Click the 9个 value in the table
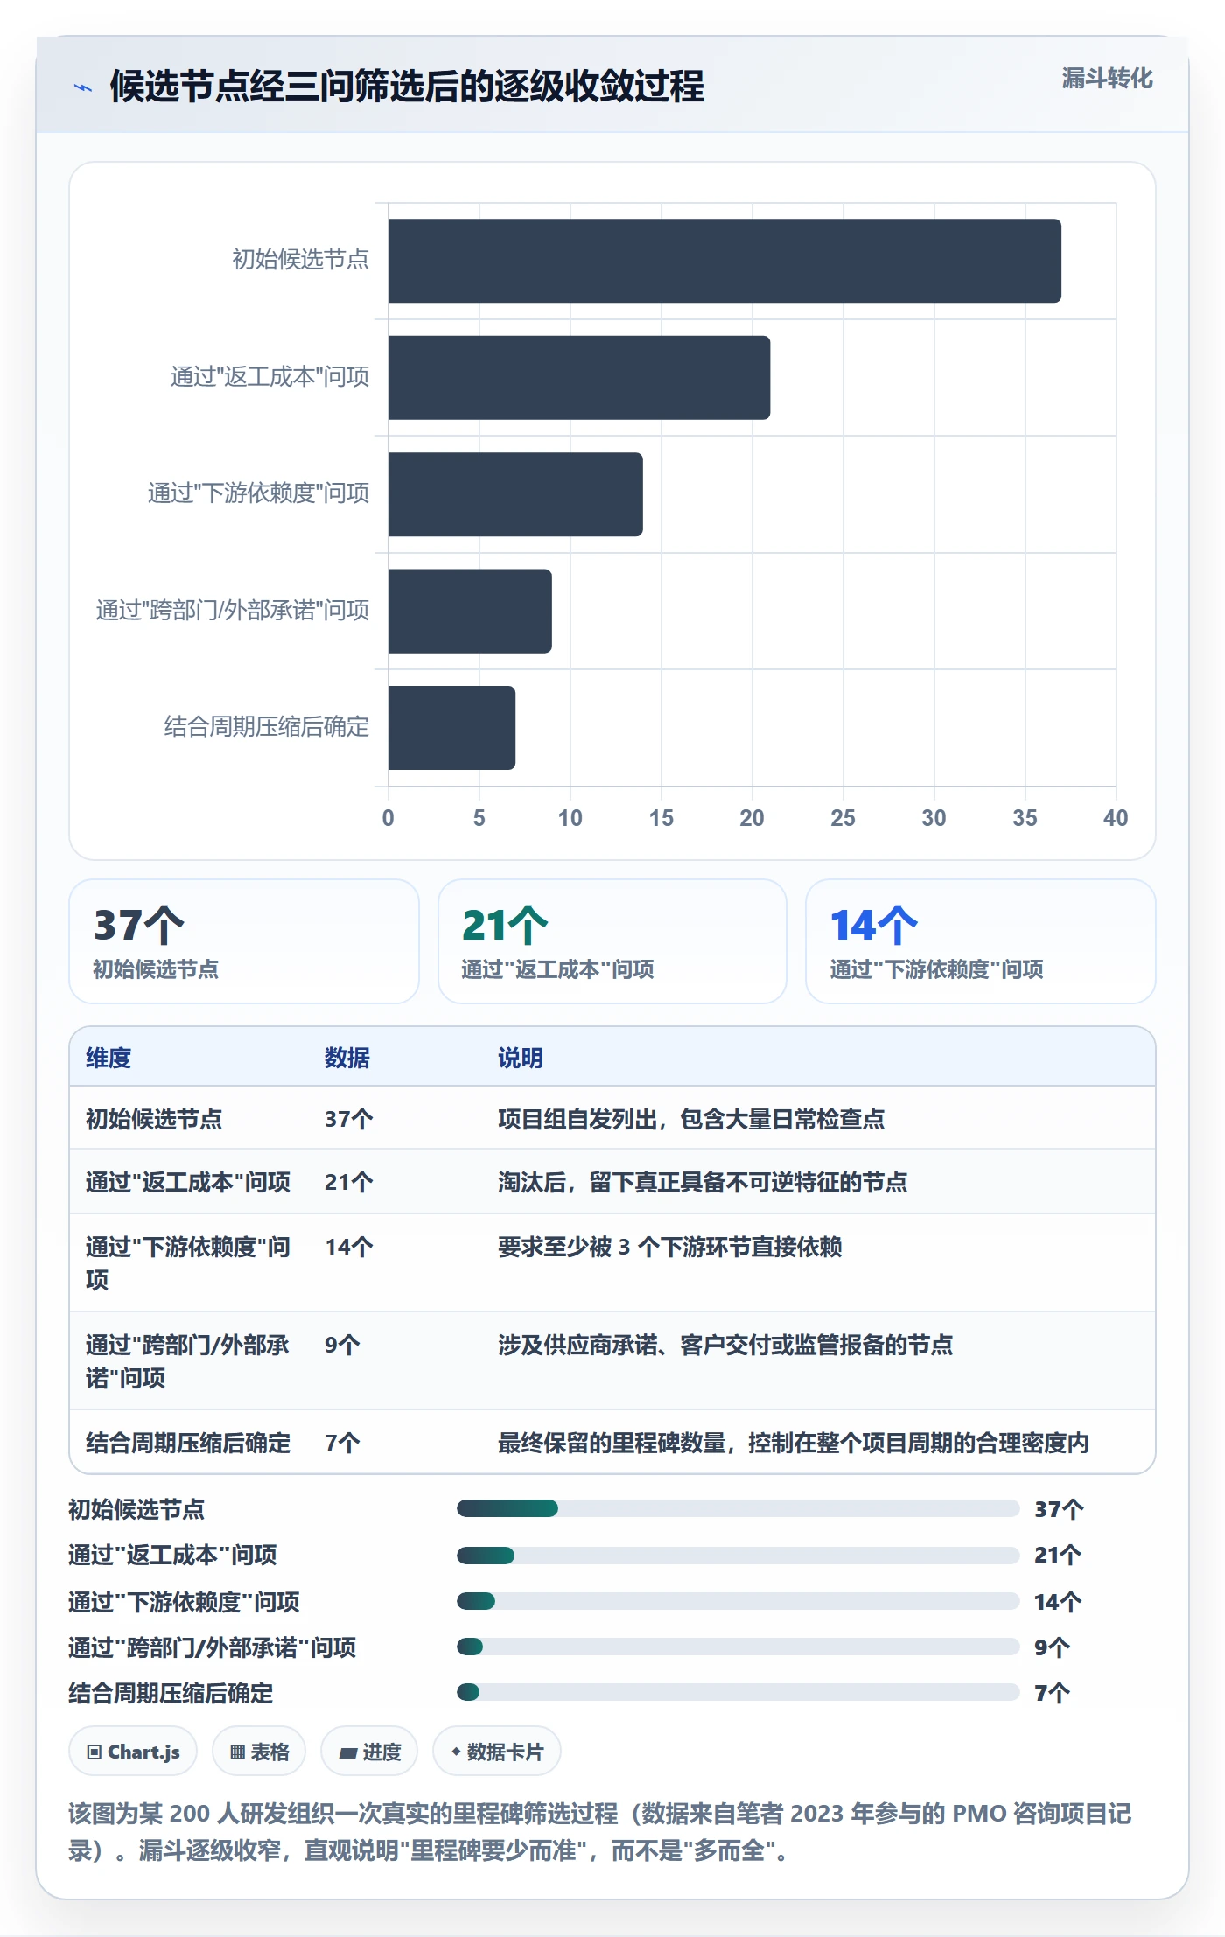Image resolution: width=1225 pixels, height=1937 pixels. click(342, 1345)
